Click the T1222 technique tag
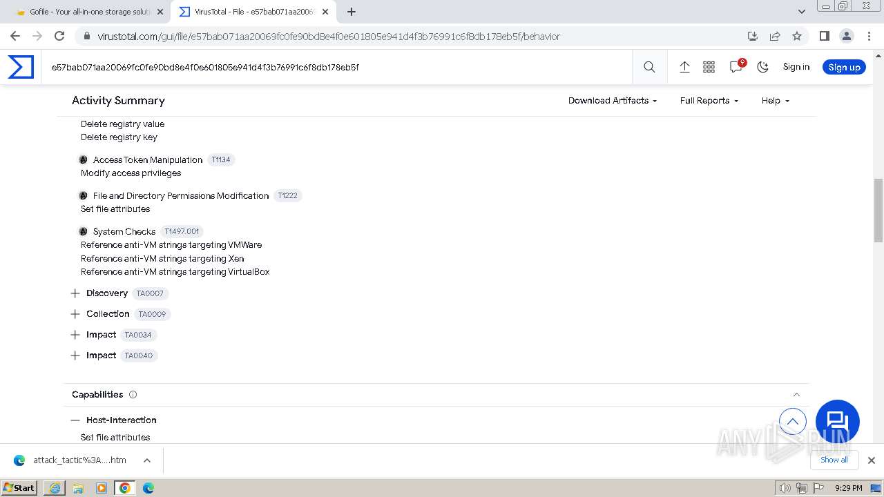Viewport: 884px width, 497px height. point(287,195)
